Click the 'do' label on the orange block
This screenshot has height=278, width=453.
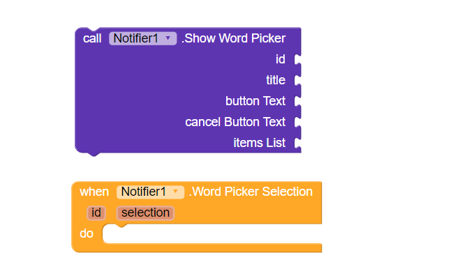click(87, 233)
